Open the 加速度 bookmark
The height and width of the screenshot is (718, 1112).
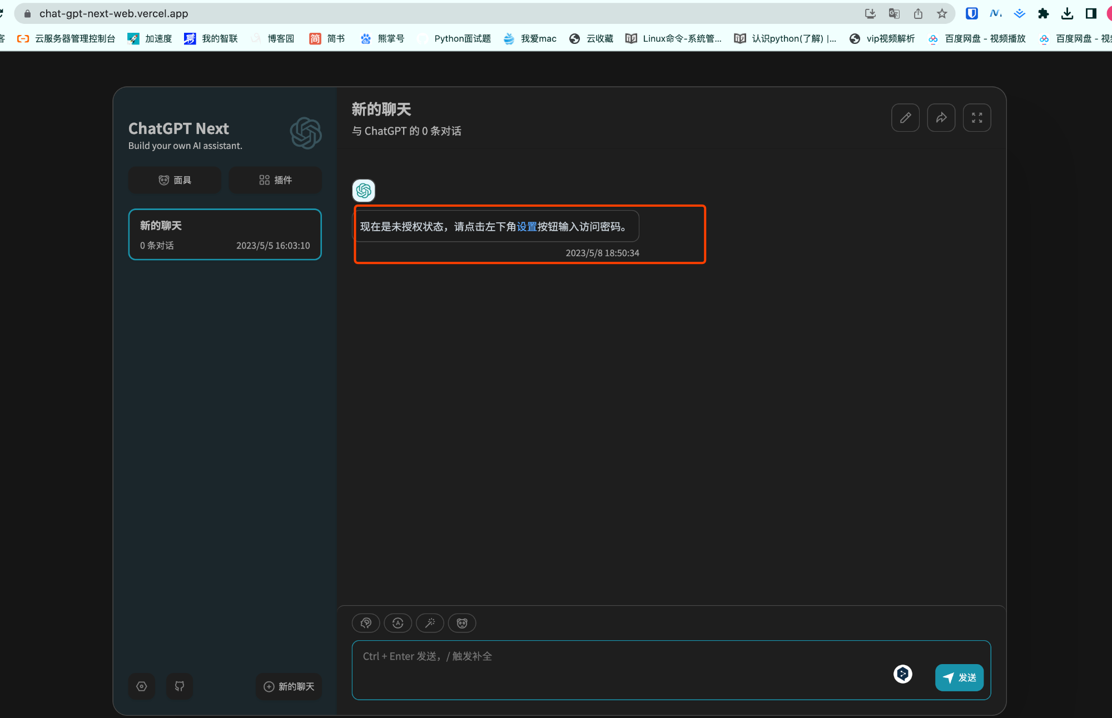pyautogui.click(x=150, y=38)
